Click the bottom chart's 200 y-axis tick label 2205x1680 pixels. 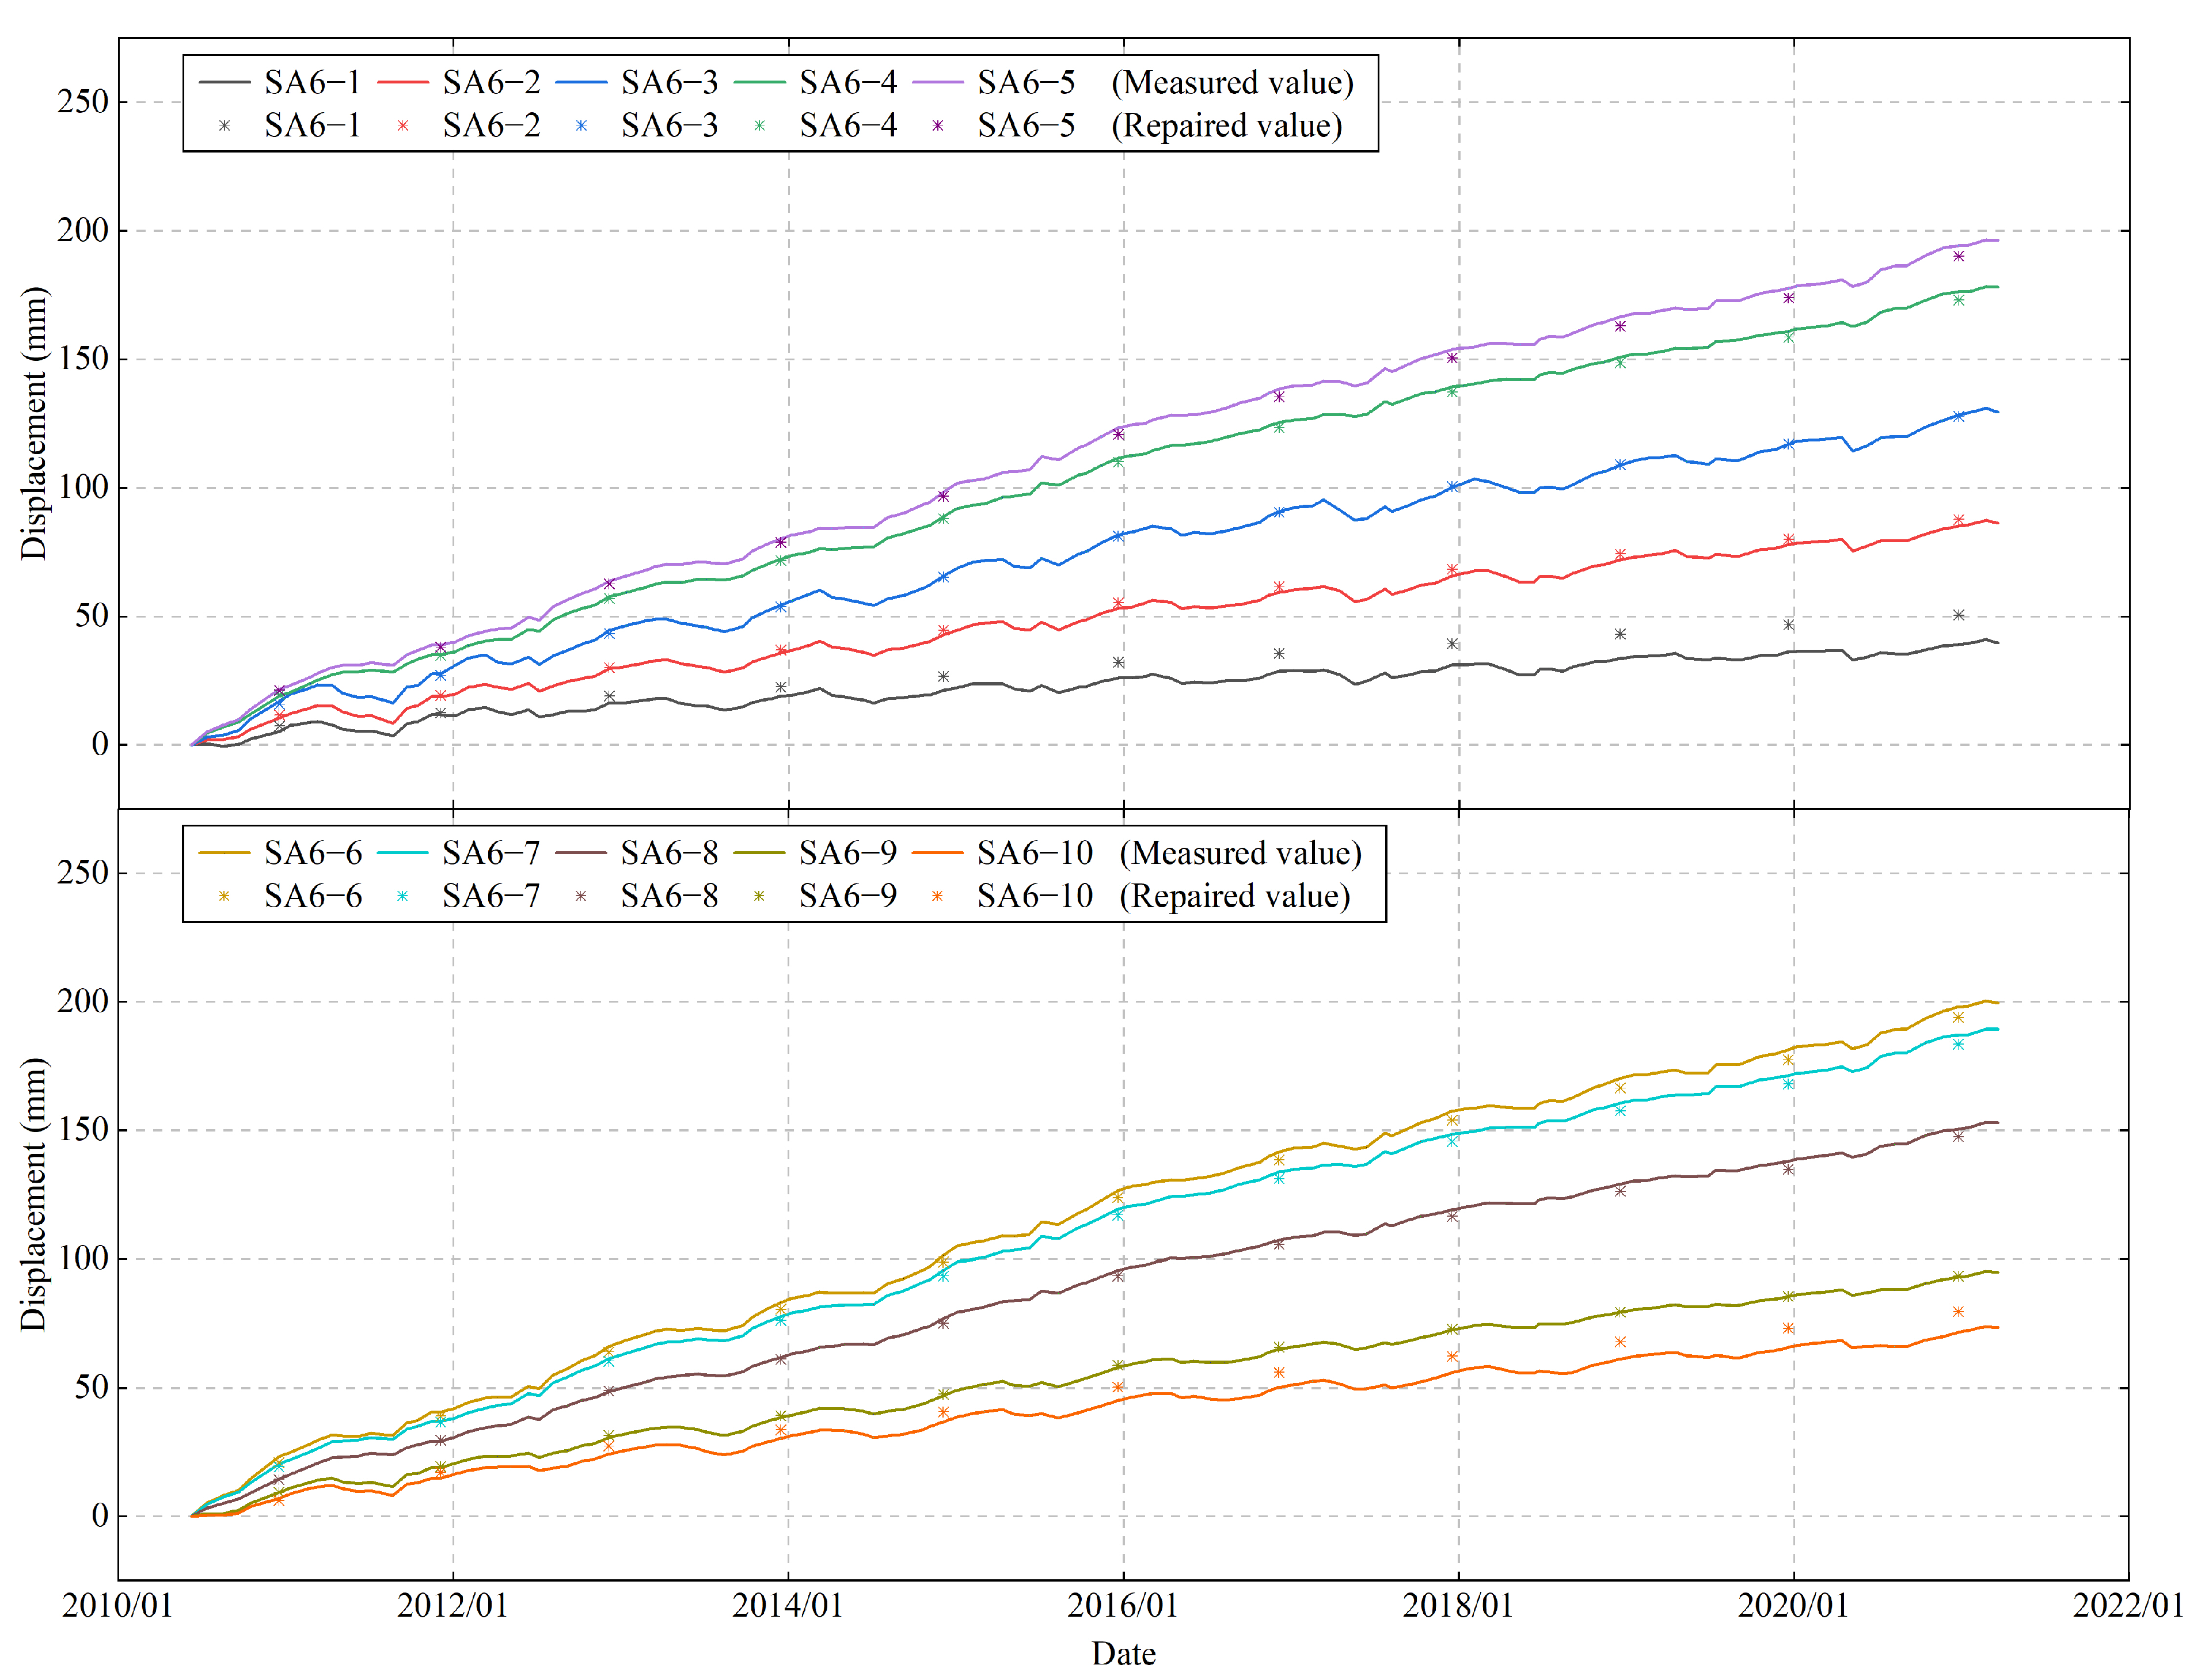point(83,1001)
